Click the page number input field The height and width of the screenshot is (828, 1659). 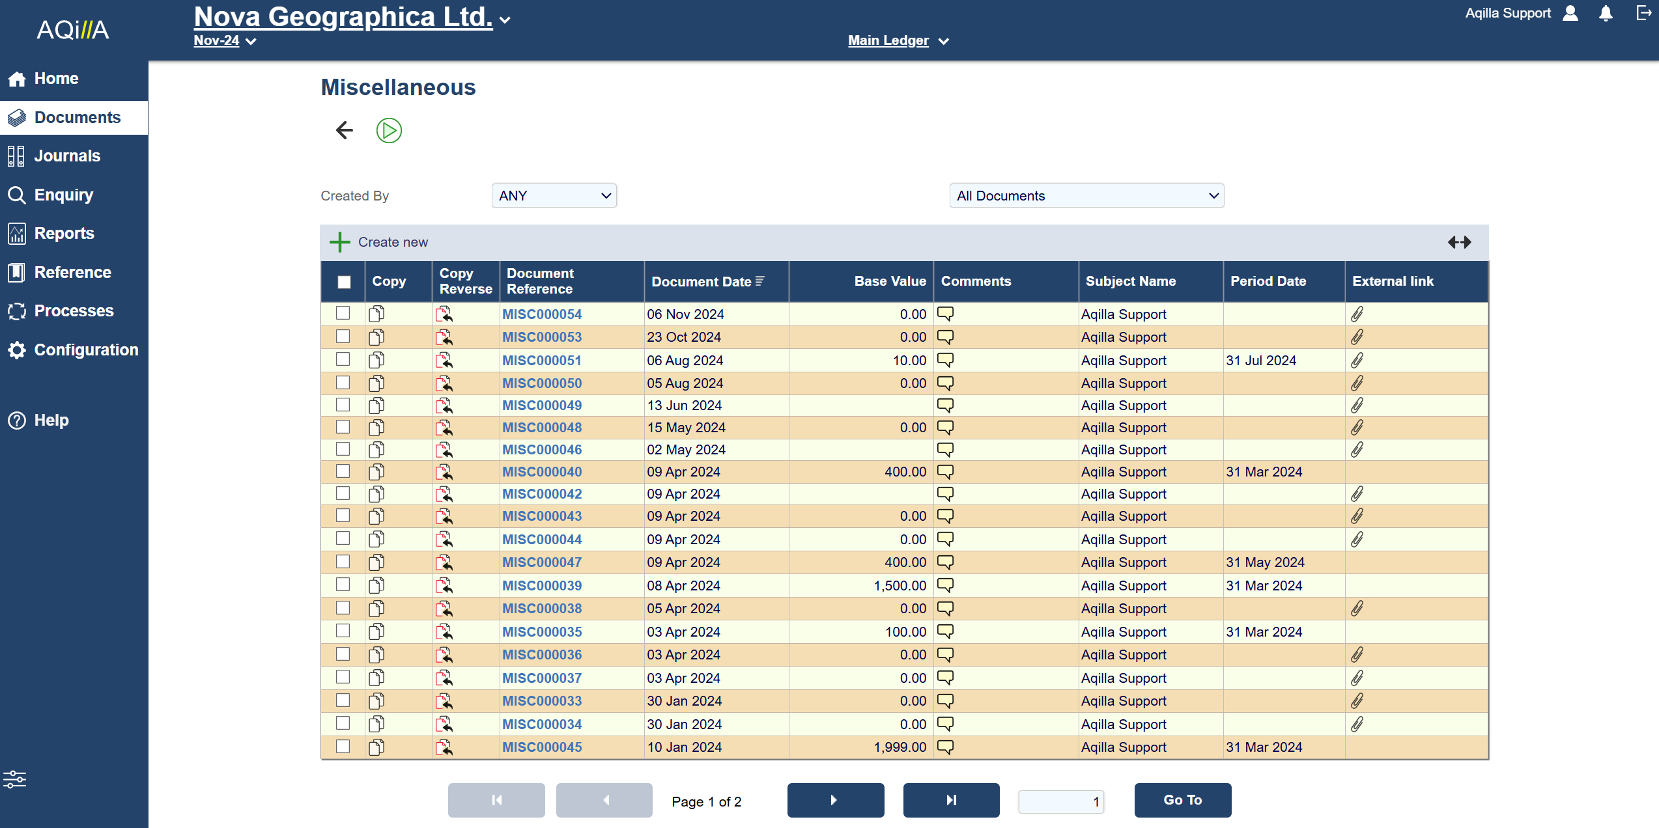1060,801
